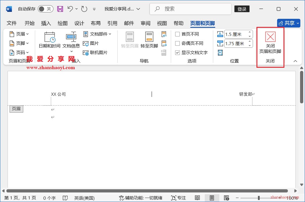305x202 pixels.
Task: Insert a 图片 picture
Action: (91, 43)
